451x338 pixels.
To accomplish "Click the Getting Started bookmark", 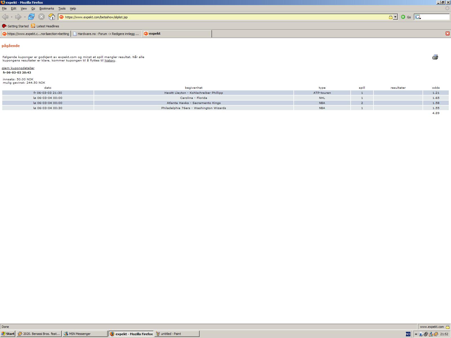I will (15, 26).
